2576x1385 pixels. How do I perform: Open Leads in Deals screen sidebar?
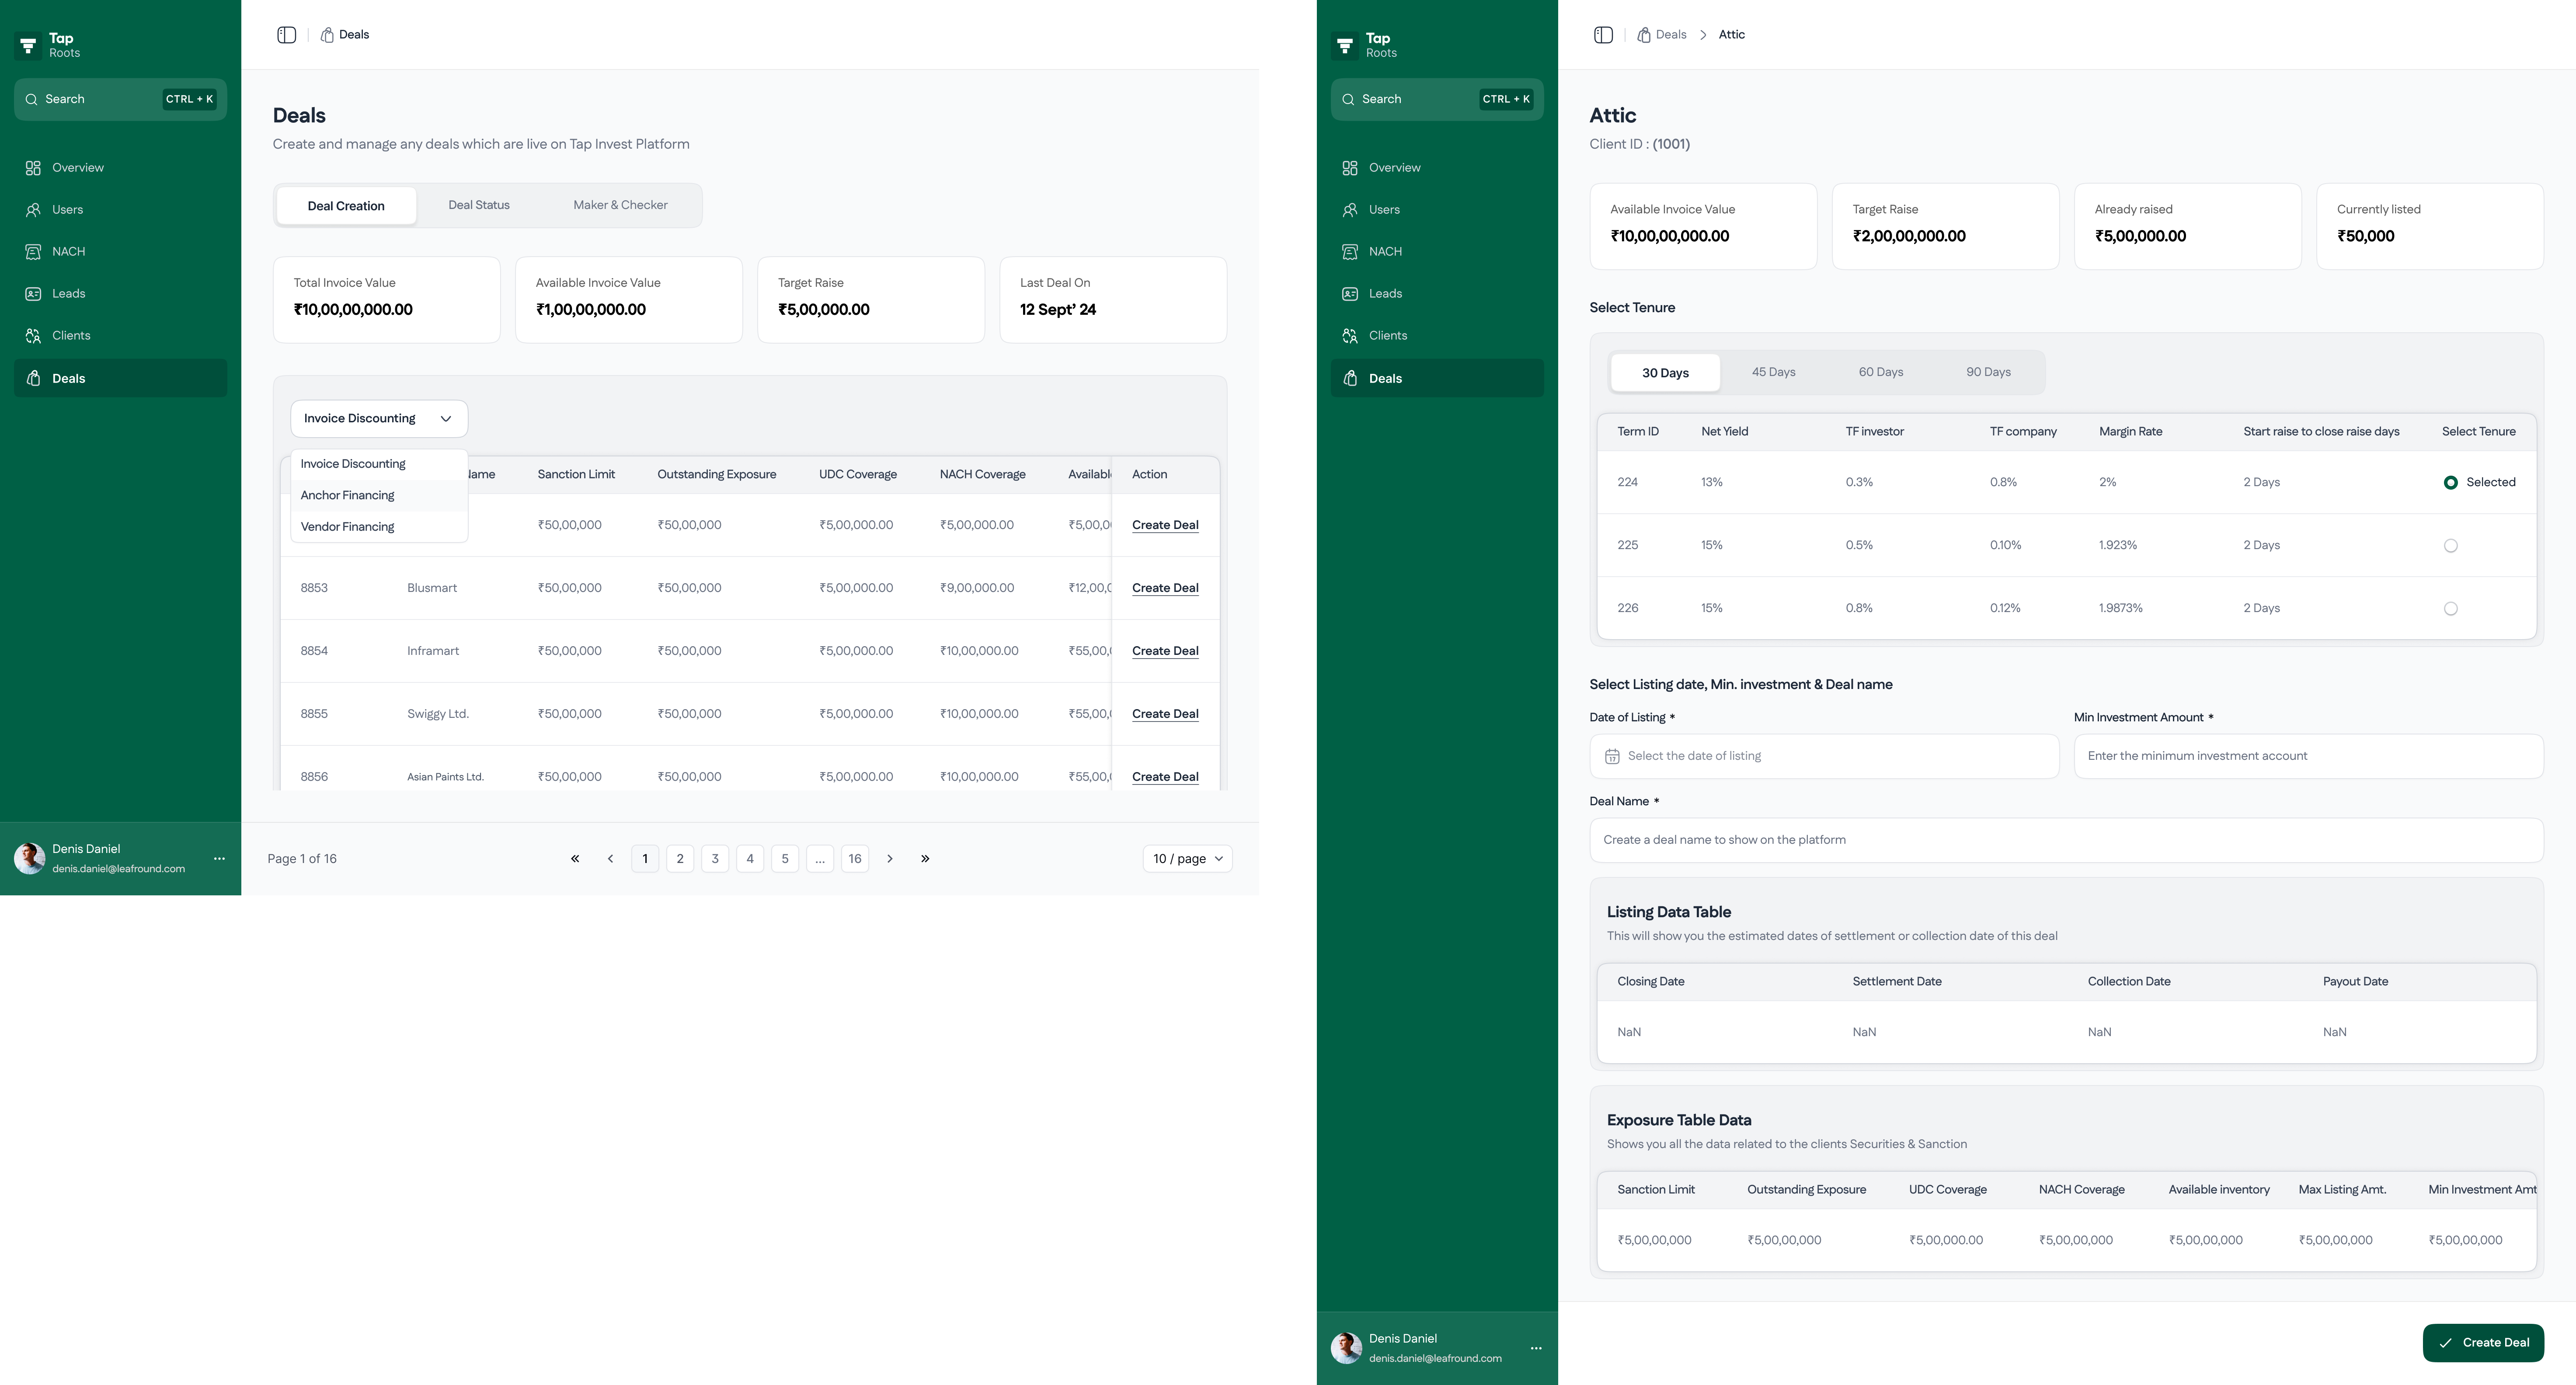tap(120, 294)
